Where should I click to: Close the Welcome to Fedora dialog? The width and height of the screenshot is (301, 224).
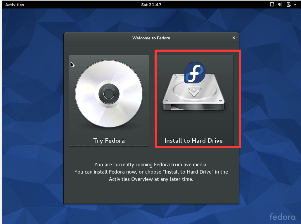point(233,38)
